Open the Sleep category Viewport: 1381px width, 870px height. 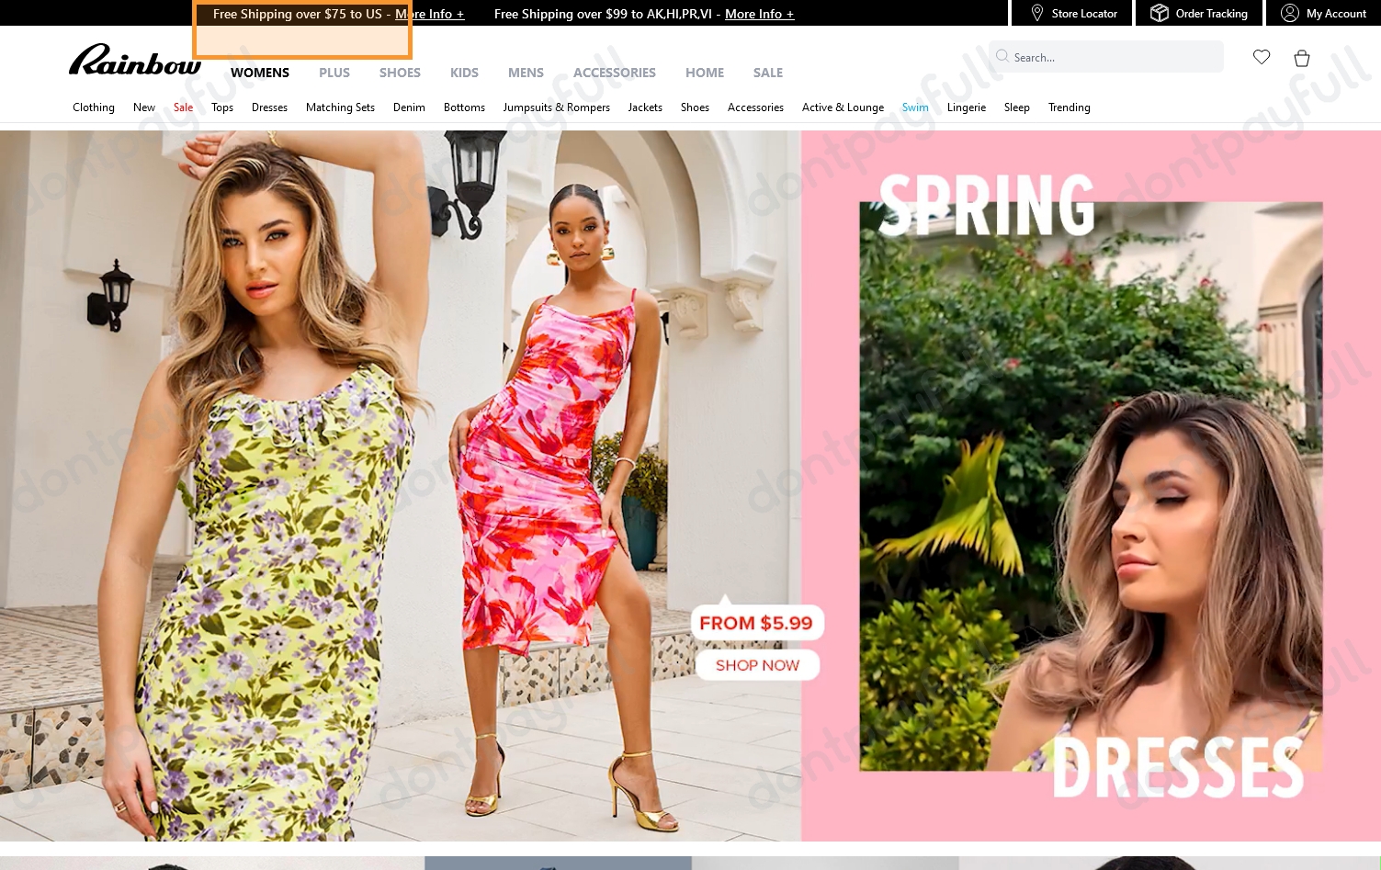(x=1017, y=107)
